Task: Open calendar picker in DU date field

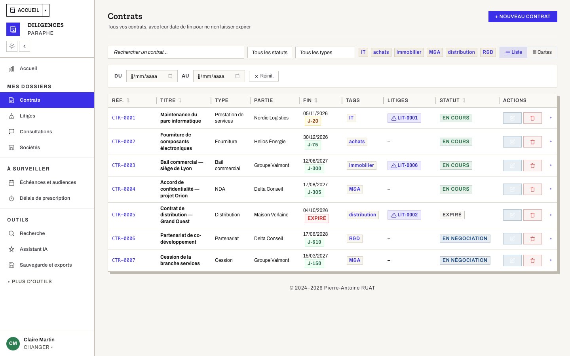Action: [x=170, y=76]
